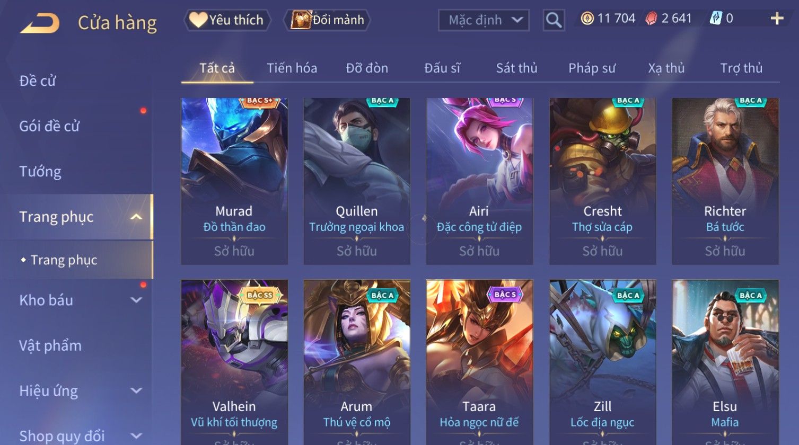
Task: Select Murad Đồ thần đao skin card
Action: click(234, 181)
